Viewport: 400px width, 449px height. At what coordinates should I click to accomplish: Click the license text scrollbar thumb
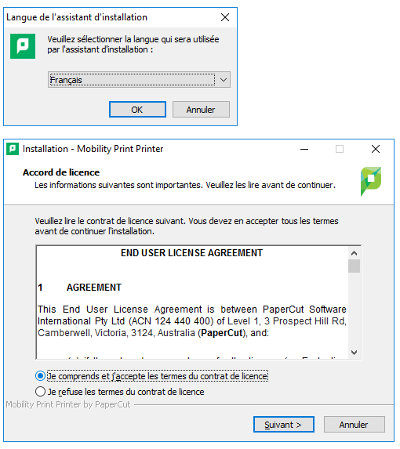coord(354,266)
